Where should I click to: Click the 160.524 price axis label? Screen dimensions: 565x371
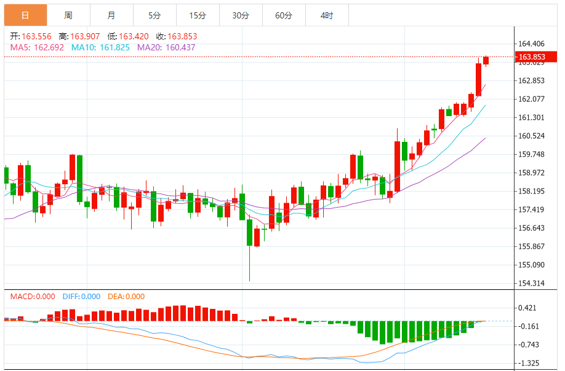pos(531,136)
